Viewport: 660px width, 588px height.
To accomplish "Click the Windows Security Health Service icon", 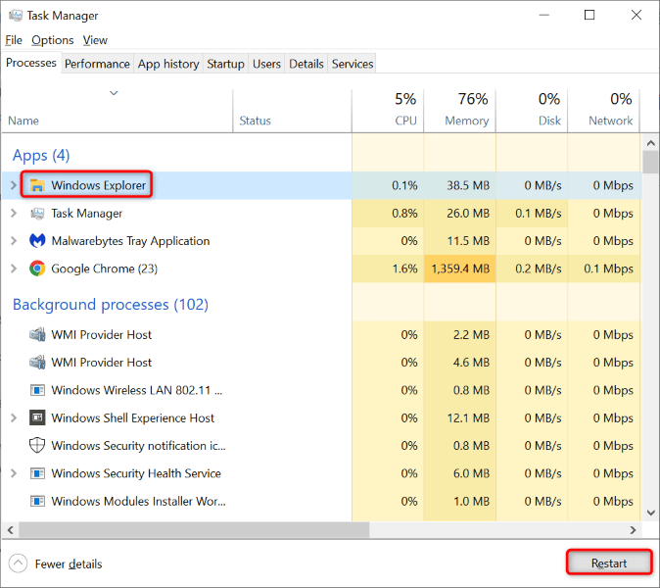I will tap(37, 473).
